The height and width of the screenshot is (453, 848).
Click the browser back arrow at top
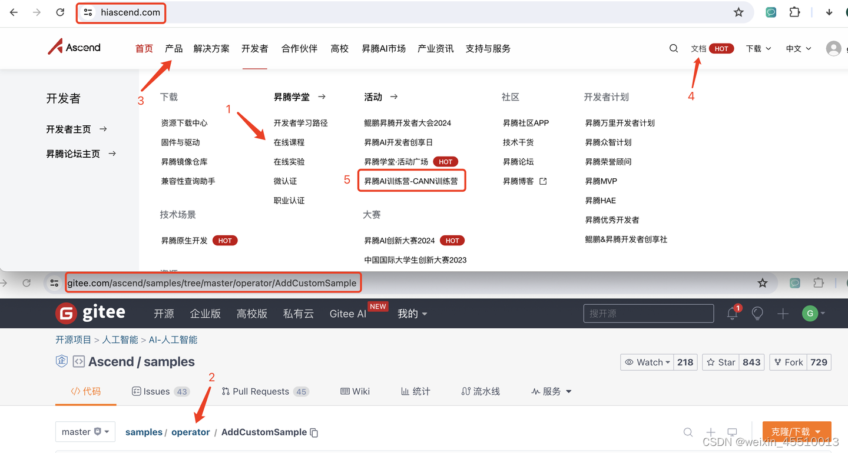click(14, 12)
